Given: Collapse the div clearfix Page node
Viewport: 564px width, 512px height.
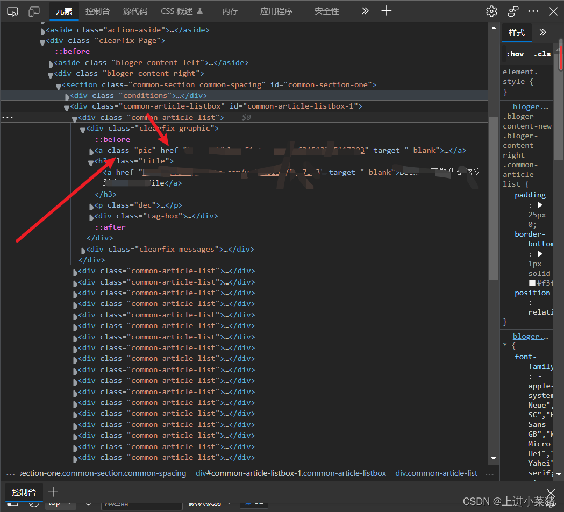Looking at the screenshot, I should tap(42, 42).
